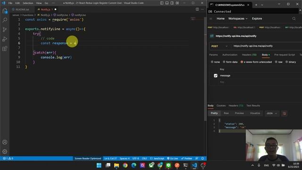This screenshot has height=170, width=302.
Task: Open the Source Control view
Action: (x=5, y=29)
